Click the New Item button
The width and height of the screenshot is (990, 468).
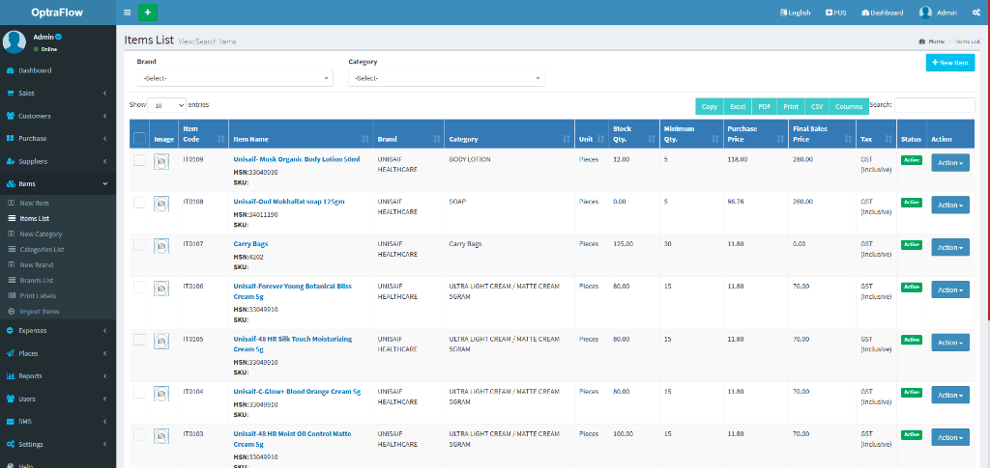(950, 63)
